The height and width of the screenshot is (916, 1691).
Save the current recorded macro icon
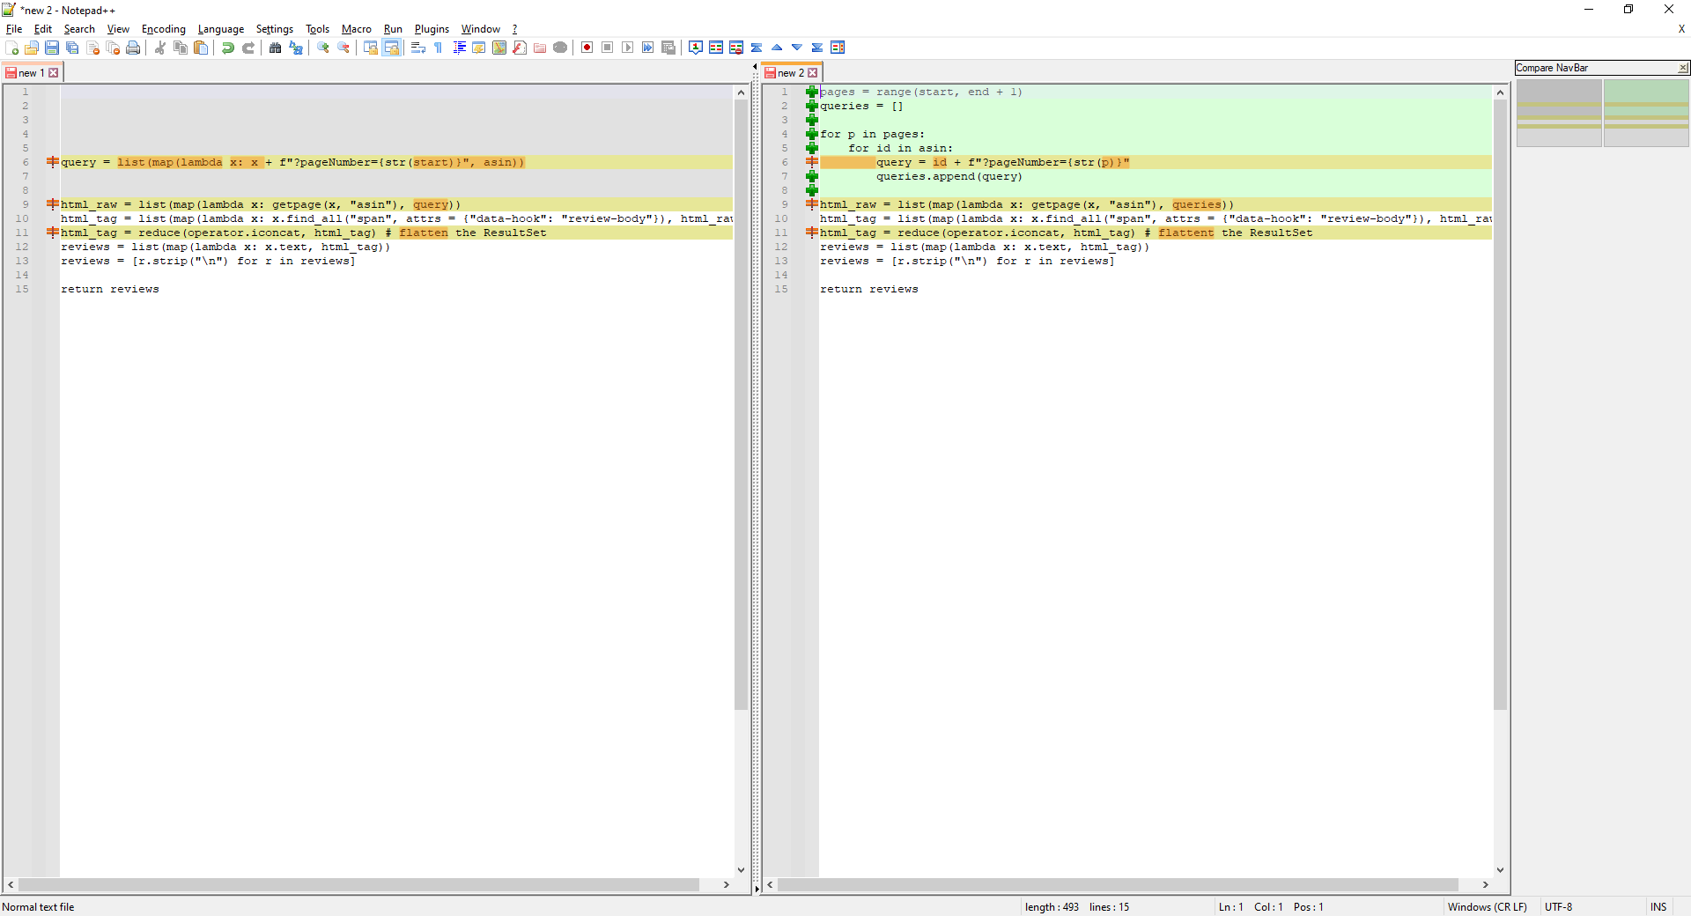(668, 48)
